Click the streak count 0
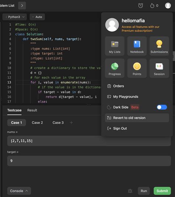Image resolution: width=175 pixels, height=197 pixels. point(157,6)
